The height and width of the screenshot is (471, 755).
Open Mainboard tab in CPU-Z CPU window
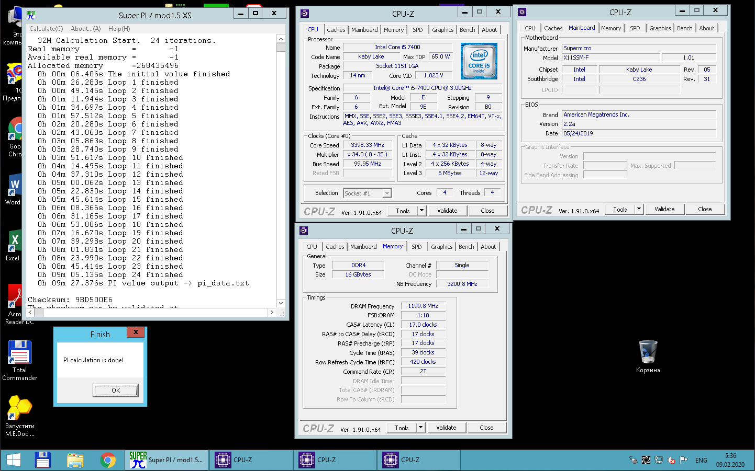tap(364, 30)
